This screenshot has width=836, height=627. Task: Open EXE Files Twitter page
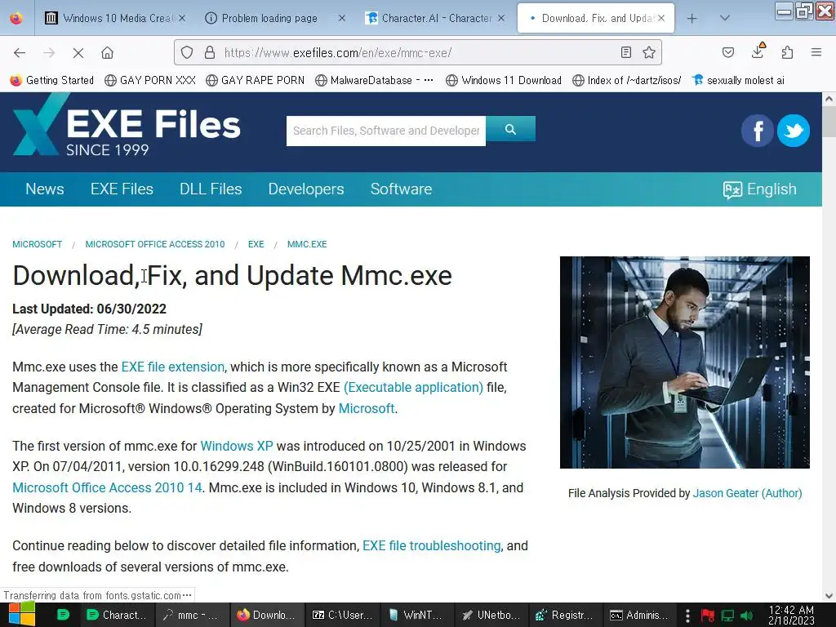pyautogui.click(x=794, y=131)
